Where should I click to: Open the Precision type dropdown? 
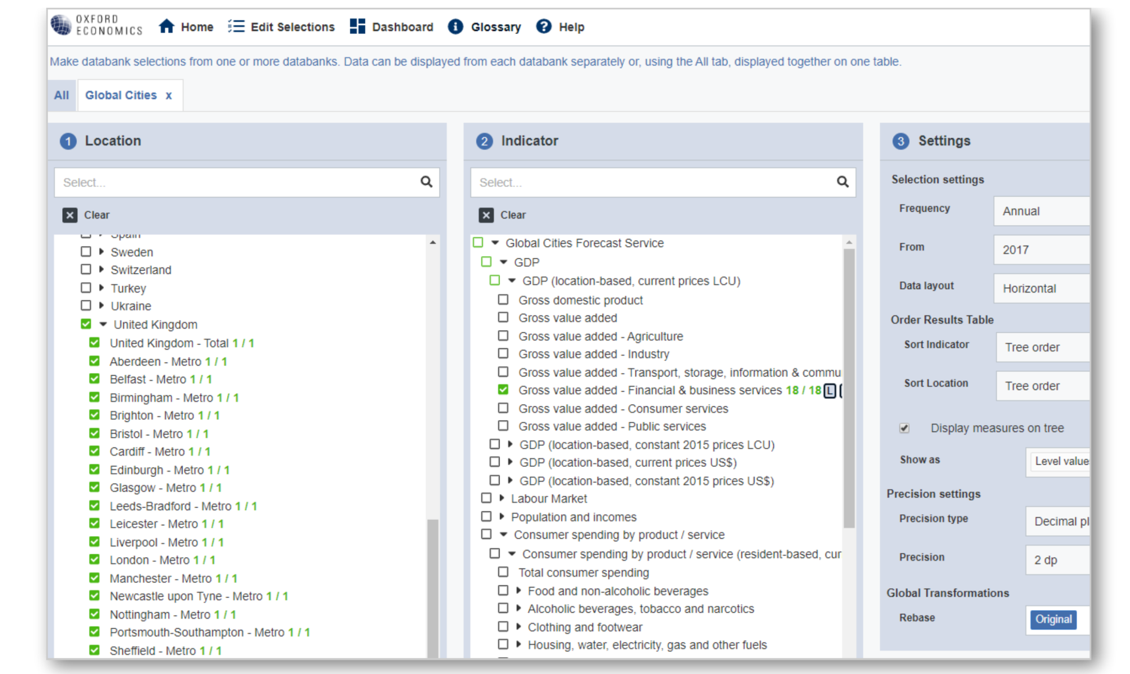pos(1058,521)
